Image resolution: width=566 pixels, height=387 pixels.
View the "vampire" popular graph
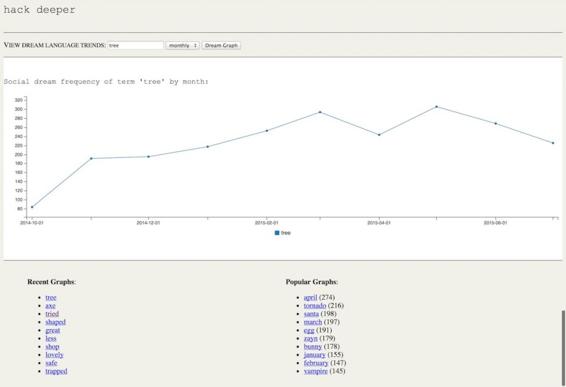315,371
